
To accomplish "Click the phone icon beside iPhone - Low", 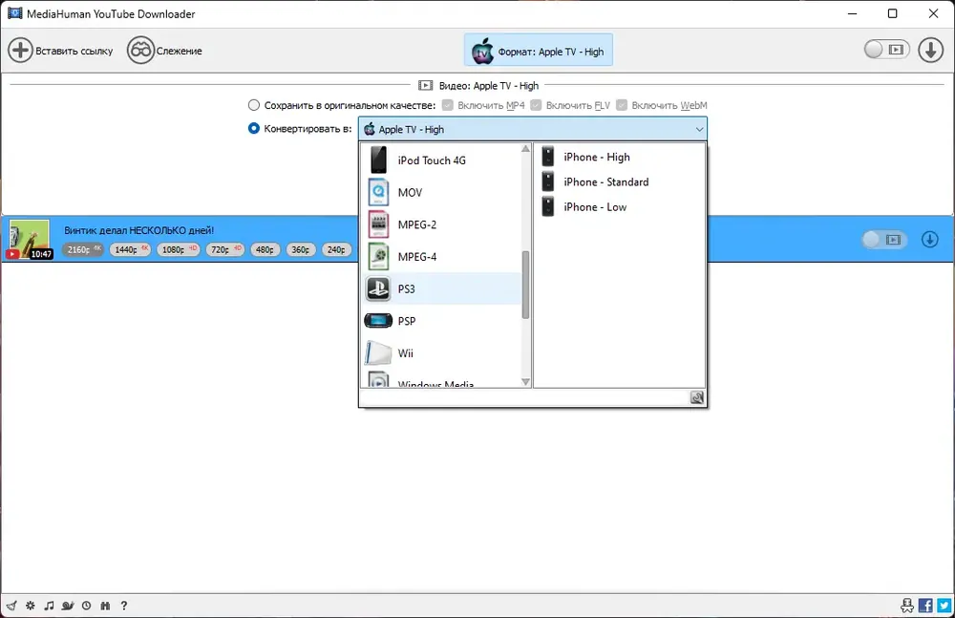I will (548, 206).
